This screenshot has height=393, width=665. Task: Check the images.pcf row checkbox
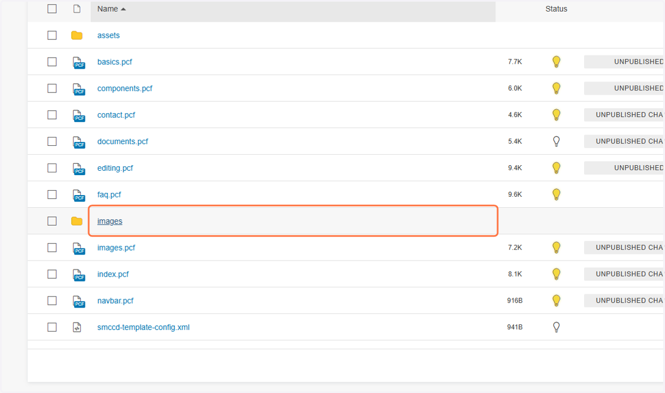point(52,248)
